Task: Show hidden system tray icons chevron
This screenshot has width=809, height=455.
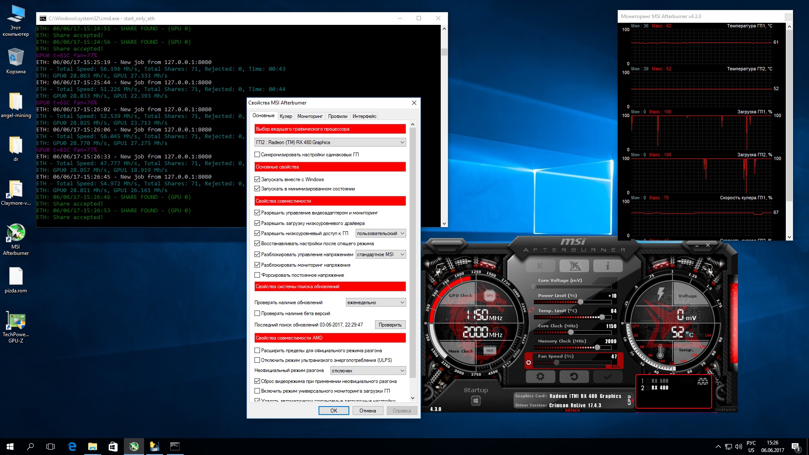Action: pos(718,446)
